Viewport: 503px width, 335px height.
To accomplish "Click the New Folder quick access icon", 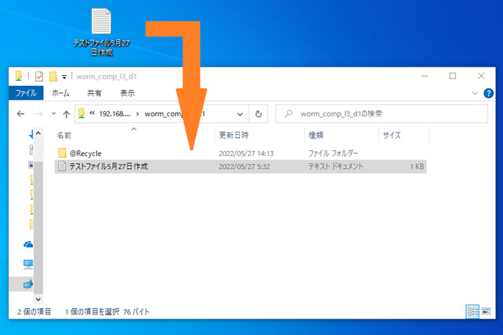I will coord(53,77).
